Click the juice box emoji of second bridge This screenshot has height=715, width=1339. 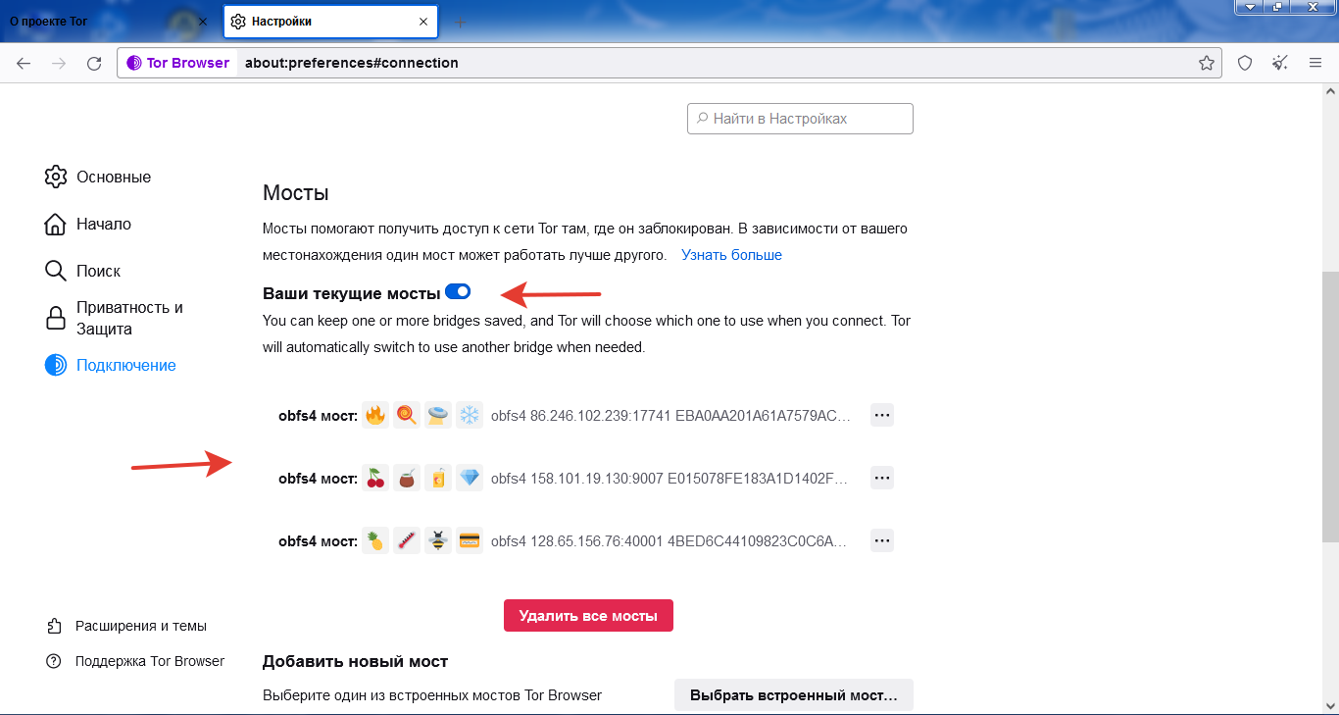[438, 478]
